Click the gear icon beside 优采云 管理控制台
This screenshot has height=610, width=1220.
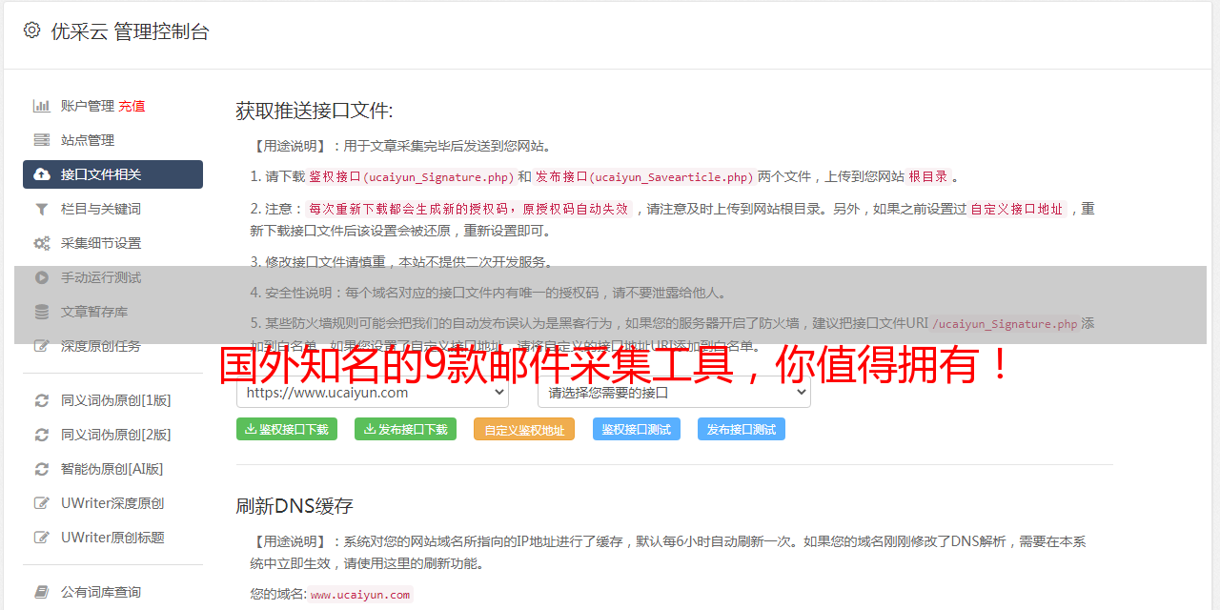click(x=31, y=30)
